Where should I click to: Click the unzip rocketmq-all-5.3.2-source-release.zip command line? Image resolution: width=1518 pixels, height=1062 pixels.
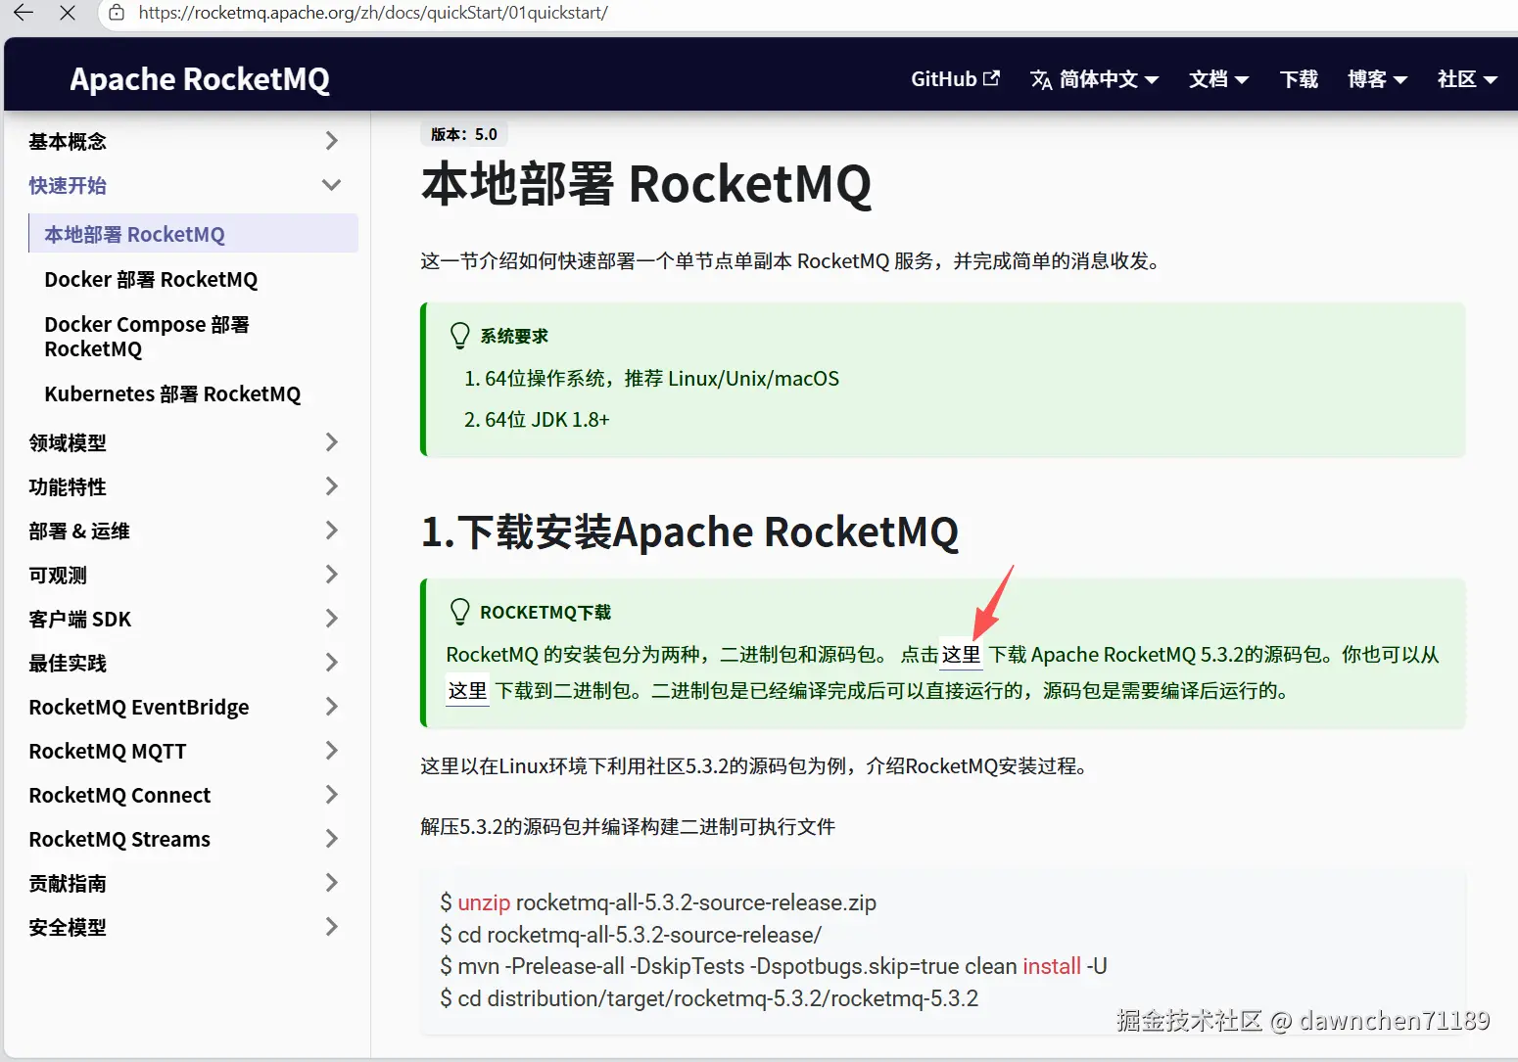pyautogui.click(x=658, y=902)
